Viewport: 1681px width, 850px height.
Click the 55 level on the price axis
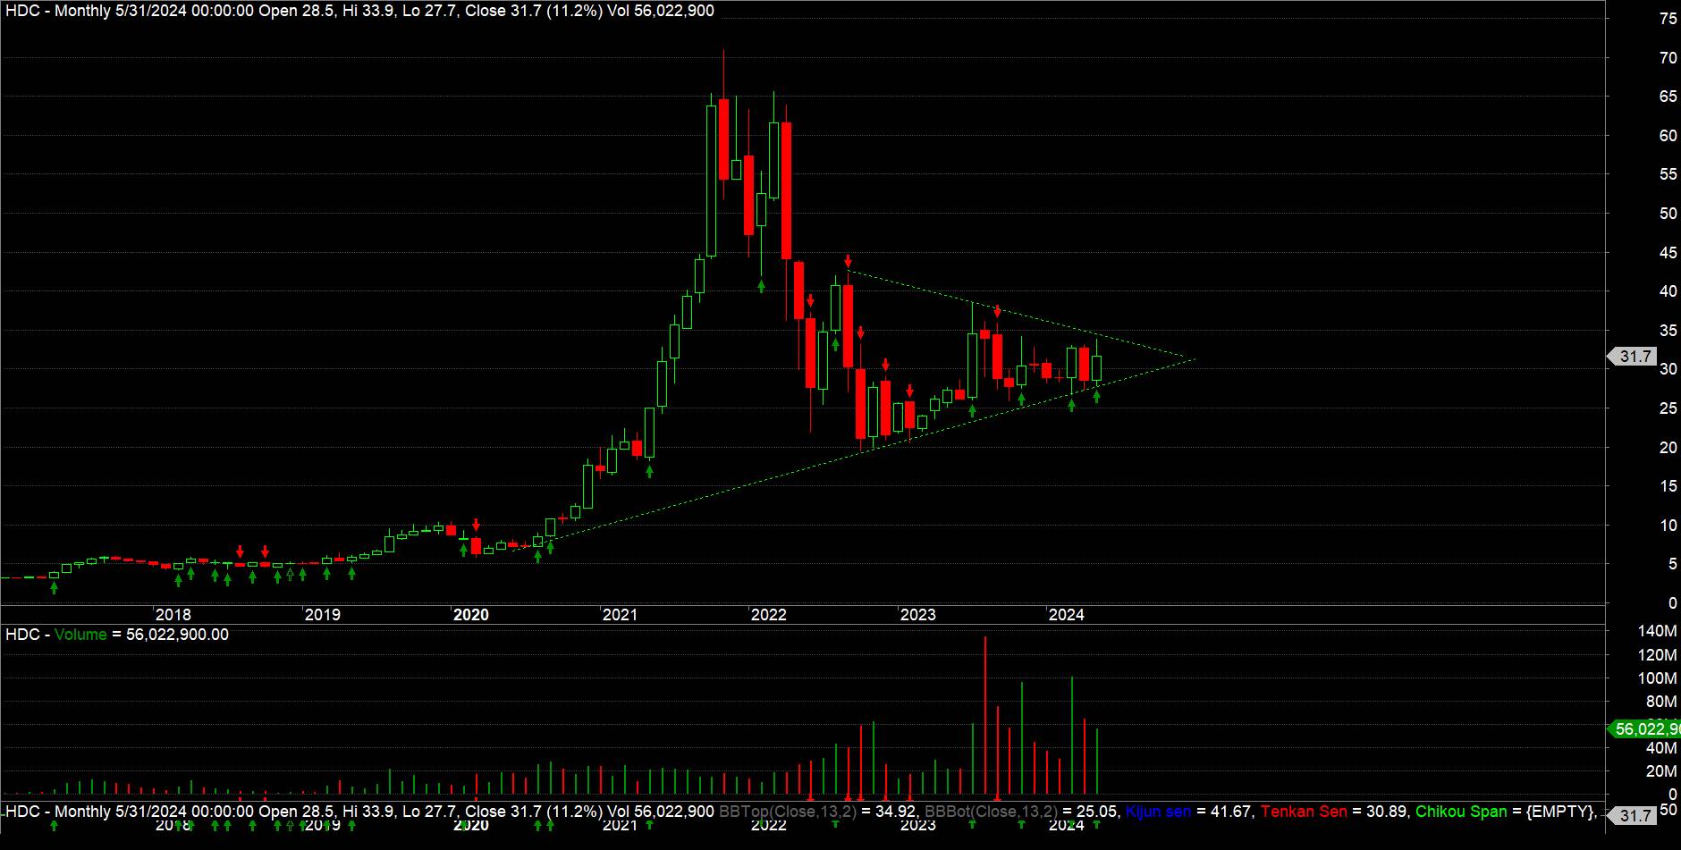[1668, 174]
